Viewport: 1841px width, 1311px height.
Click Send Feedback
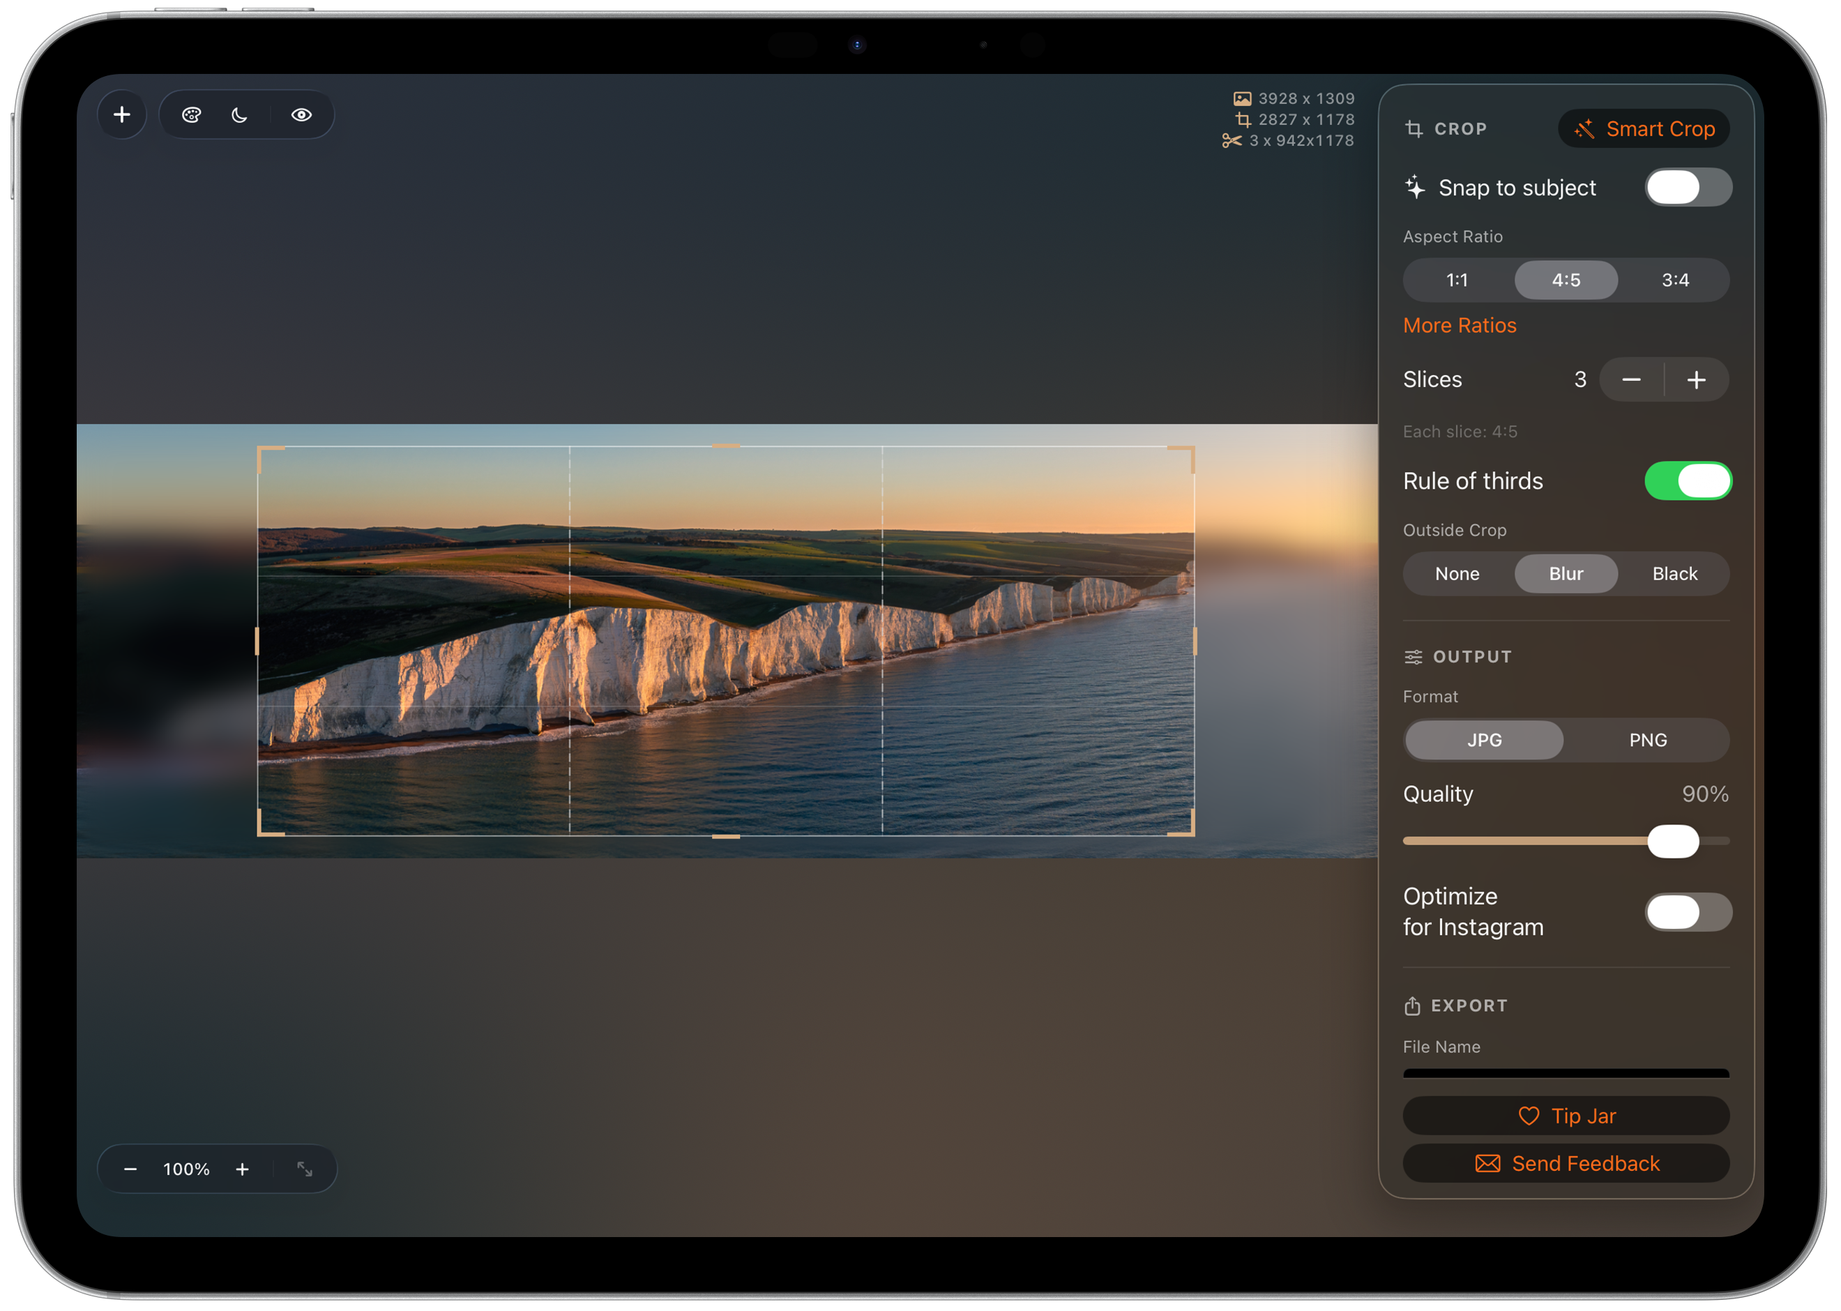click(x=1566, y=1163)
